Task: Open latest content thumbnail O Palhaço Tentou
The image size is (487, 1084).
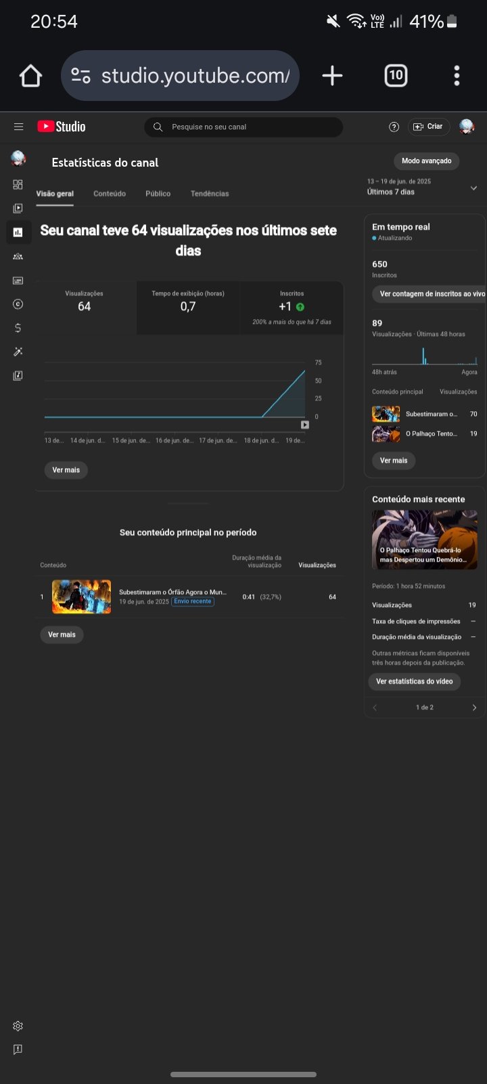Action: [x=425, y=539]
